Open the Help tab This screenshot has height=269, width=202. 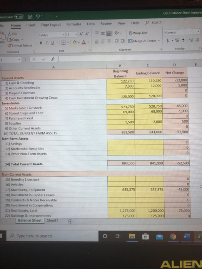point(135,23)
